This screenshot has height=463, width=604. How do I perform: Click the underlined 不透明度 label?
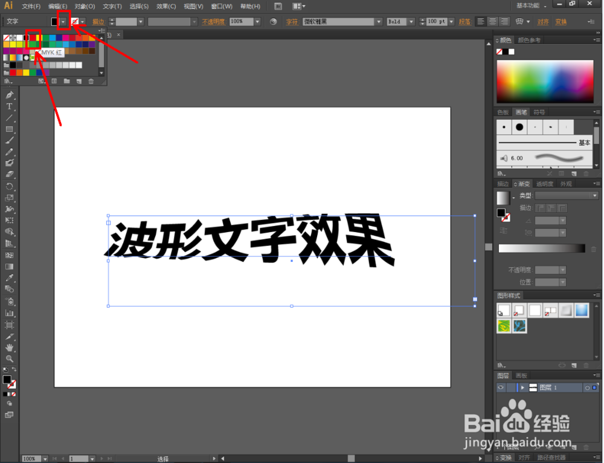[213, 21]
